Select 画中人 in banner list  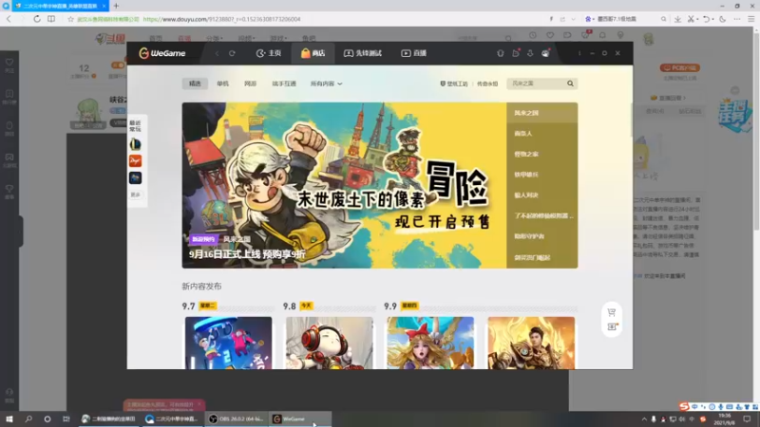click(x=541, y=133)
